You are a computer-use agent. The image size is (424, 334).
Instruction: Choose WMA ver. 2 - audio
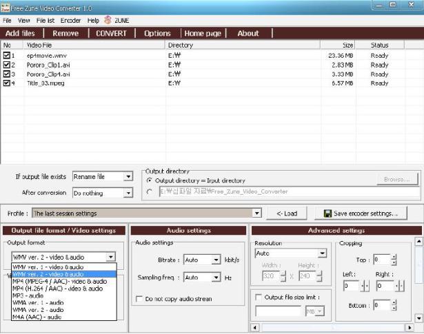tap(64, 310)
